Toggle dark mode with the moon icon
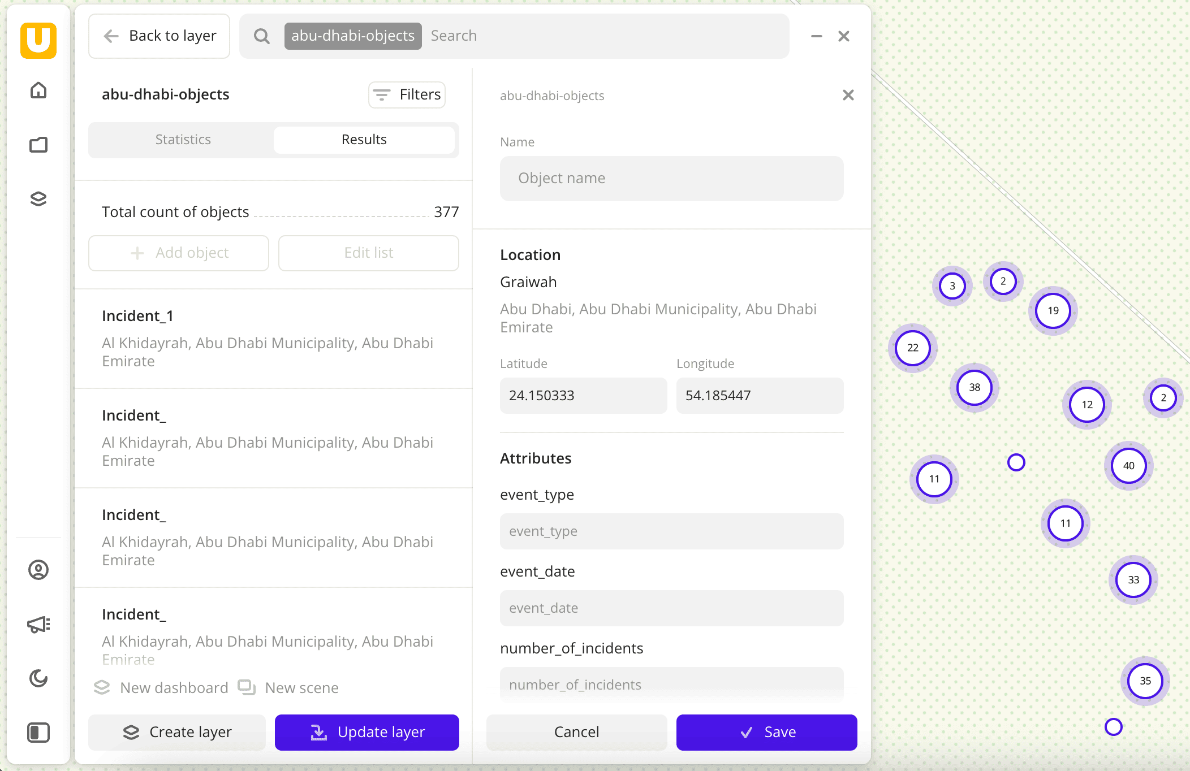Viewport: 1190px width, 771px height. pos(37,679)
